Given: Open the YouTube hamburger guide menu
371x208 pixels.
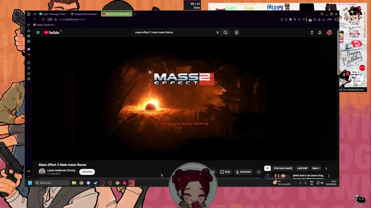Looking at the screenshot, I should (38, 32).
